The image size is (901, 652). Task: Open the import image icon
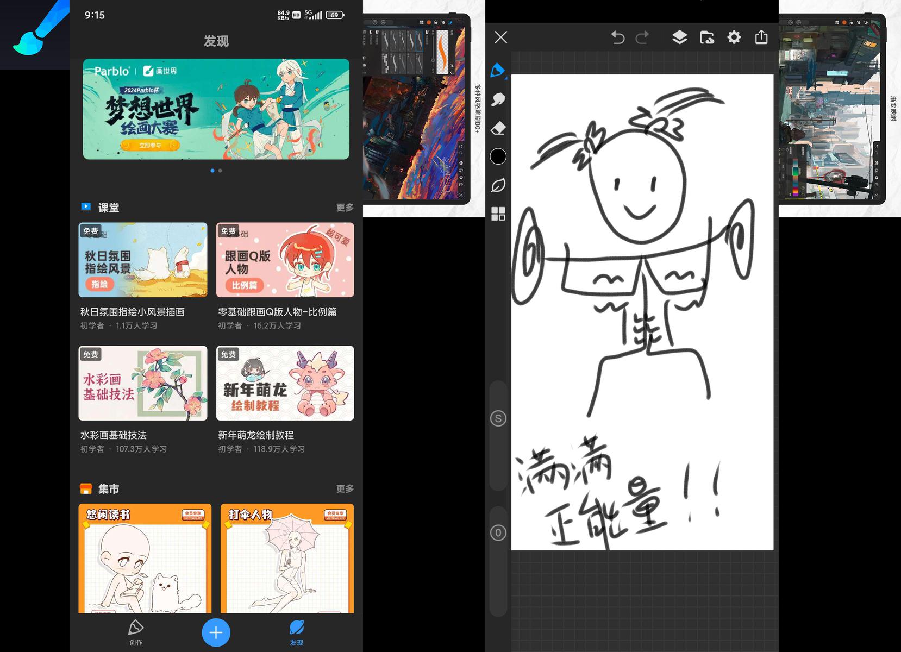[x=706, y=37]
